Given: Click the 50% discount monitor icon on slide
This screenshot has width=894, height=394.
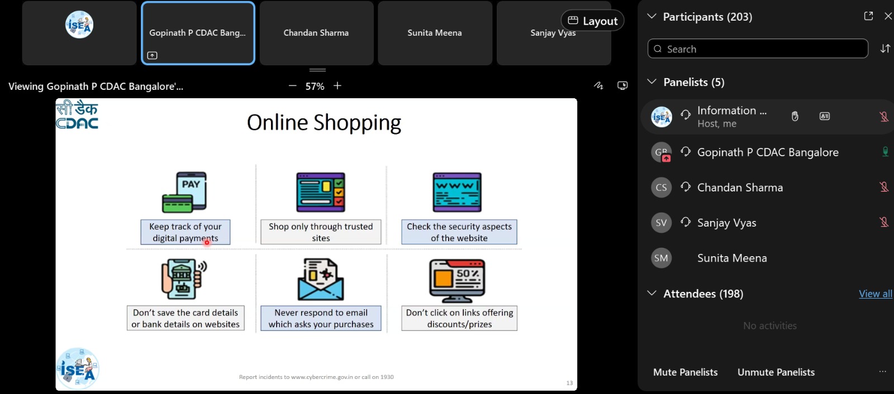Looking at the screenshot, I should tap(457, 281).
